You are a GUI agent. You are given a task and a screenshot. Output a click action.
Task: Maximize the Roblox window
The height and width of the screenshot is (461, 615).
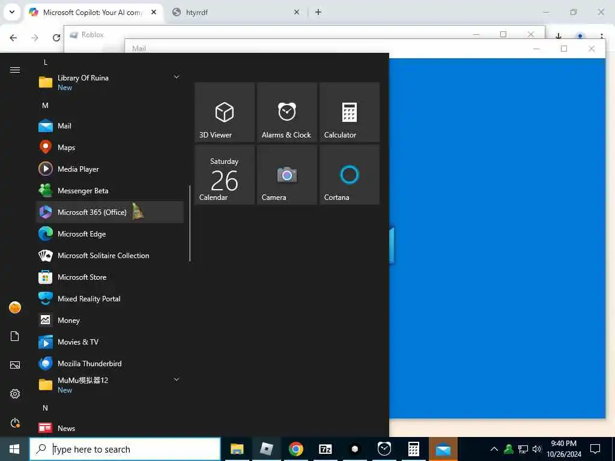(x=503, y=34)
